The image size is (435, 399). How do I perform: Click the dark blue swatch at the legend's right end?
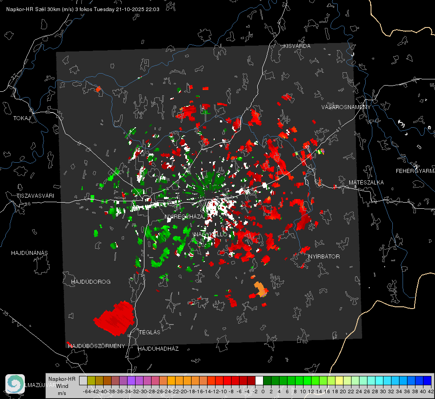click(x=427, y=380)
